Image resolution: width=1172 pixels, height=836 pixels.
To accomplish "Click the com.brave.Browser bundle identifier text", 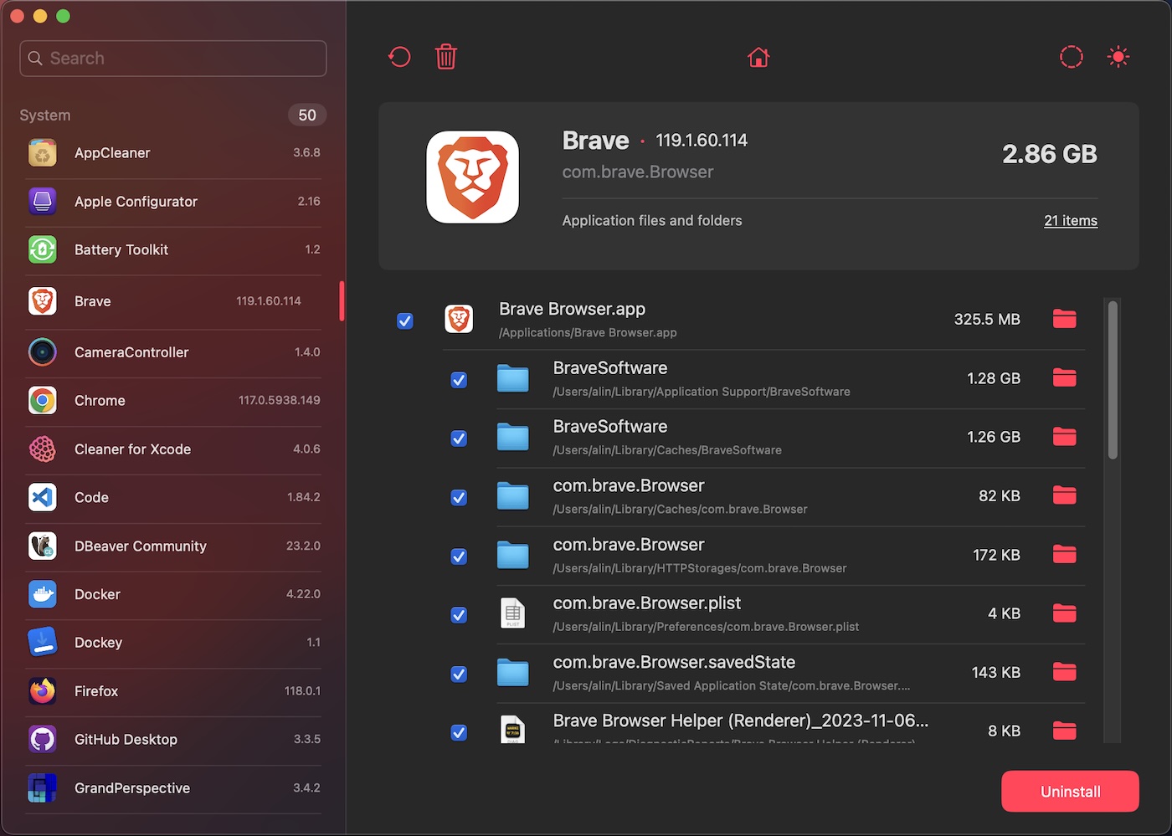I will 638,172.
